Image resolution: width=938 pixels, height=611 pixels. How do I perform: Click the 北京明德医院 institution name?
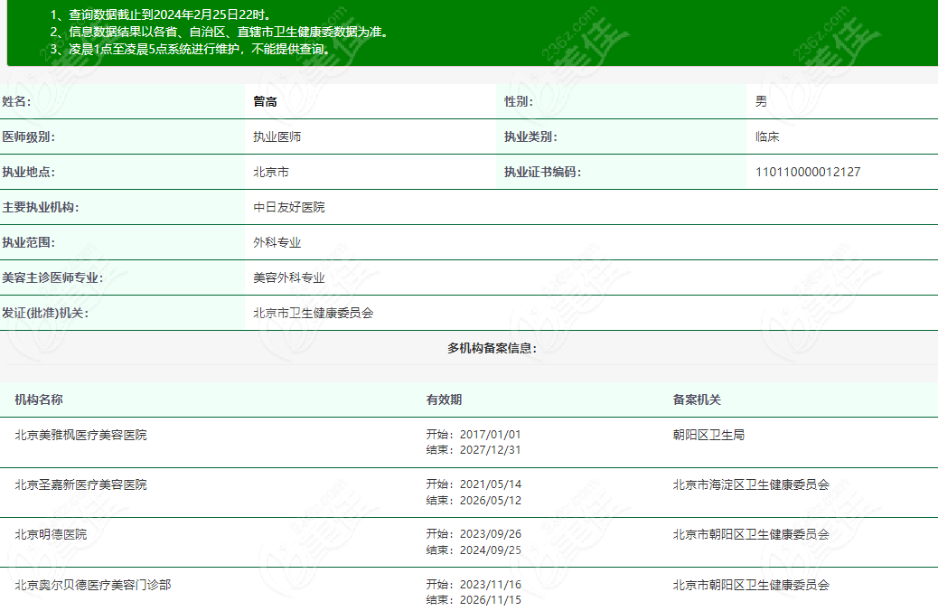point(51,534)
